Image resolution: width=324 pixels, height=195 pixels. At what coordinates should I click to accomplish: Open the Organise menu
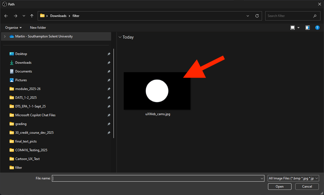click(x=13, y=28)
